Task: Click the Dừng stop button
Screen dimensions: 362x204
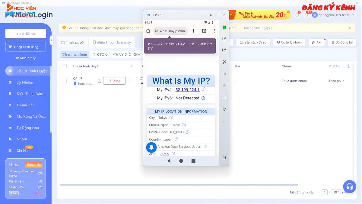Action: click(114, 81)
